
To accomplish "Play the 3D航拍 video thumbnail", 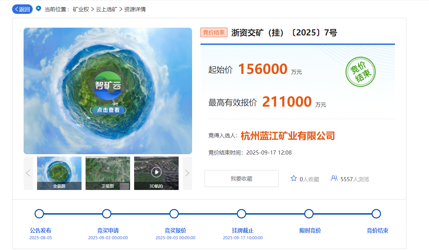I will tap(156, 172).
